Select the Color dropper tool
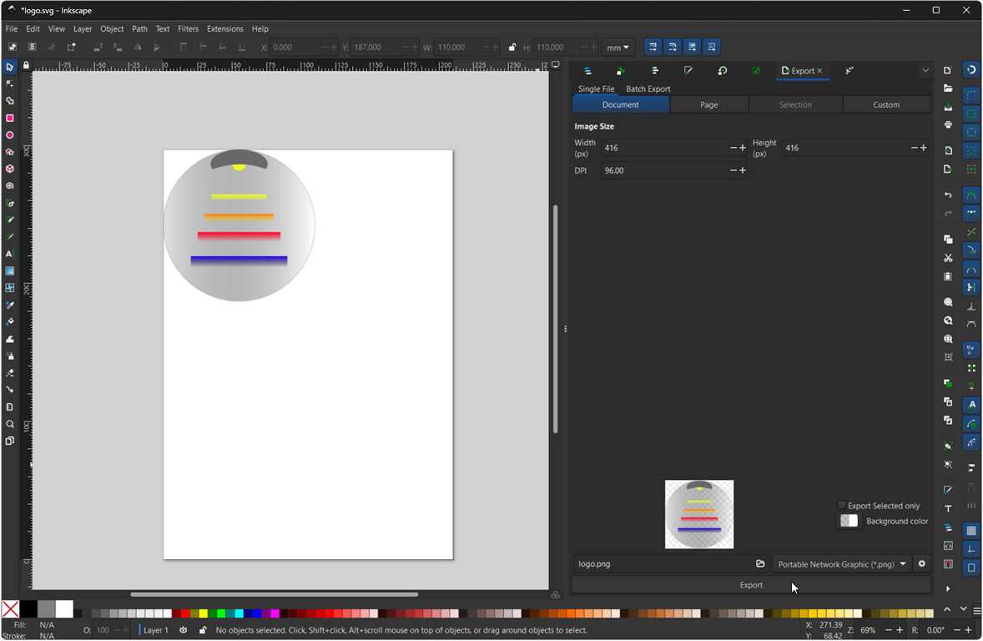 click(x=9, y=305)
